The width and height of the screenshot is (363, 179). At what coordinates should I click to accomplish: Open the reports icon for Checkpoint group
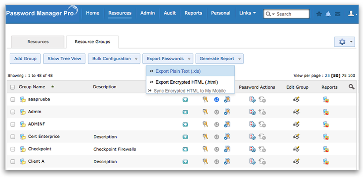326,149
